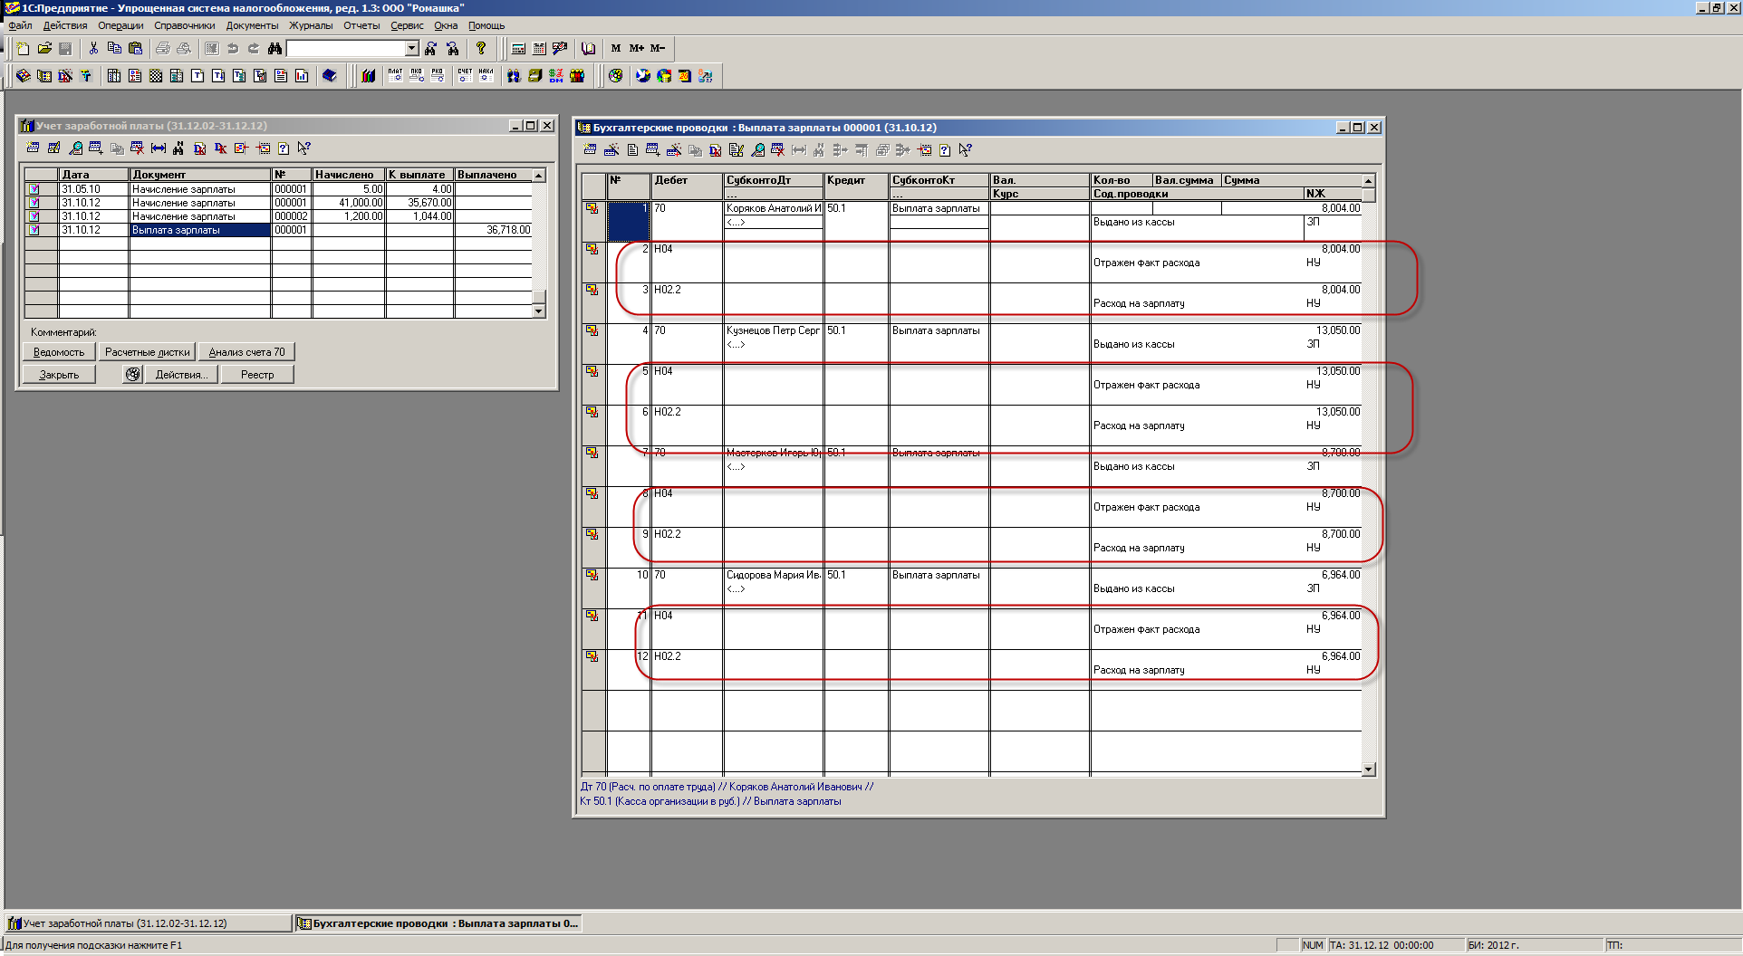
Task: Open the Справочники menu
Action: (185, 25)
